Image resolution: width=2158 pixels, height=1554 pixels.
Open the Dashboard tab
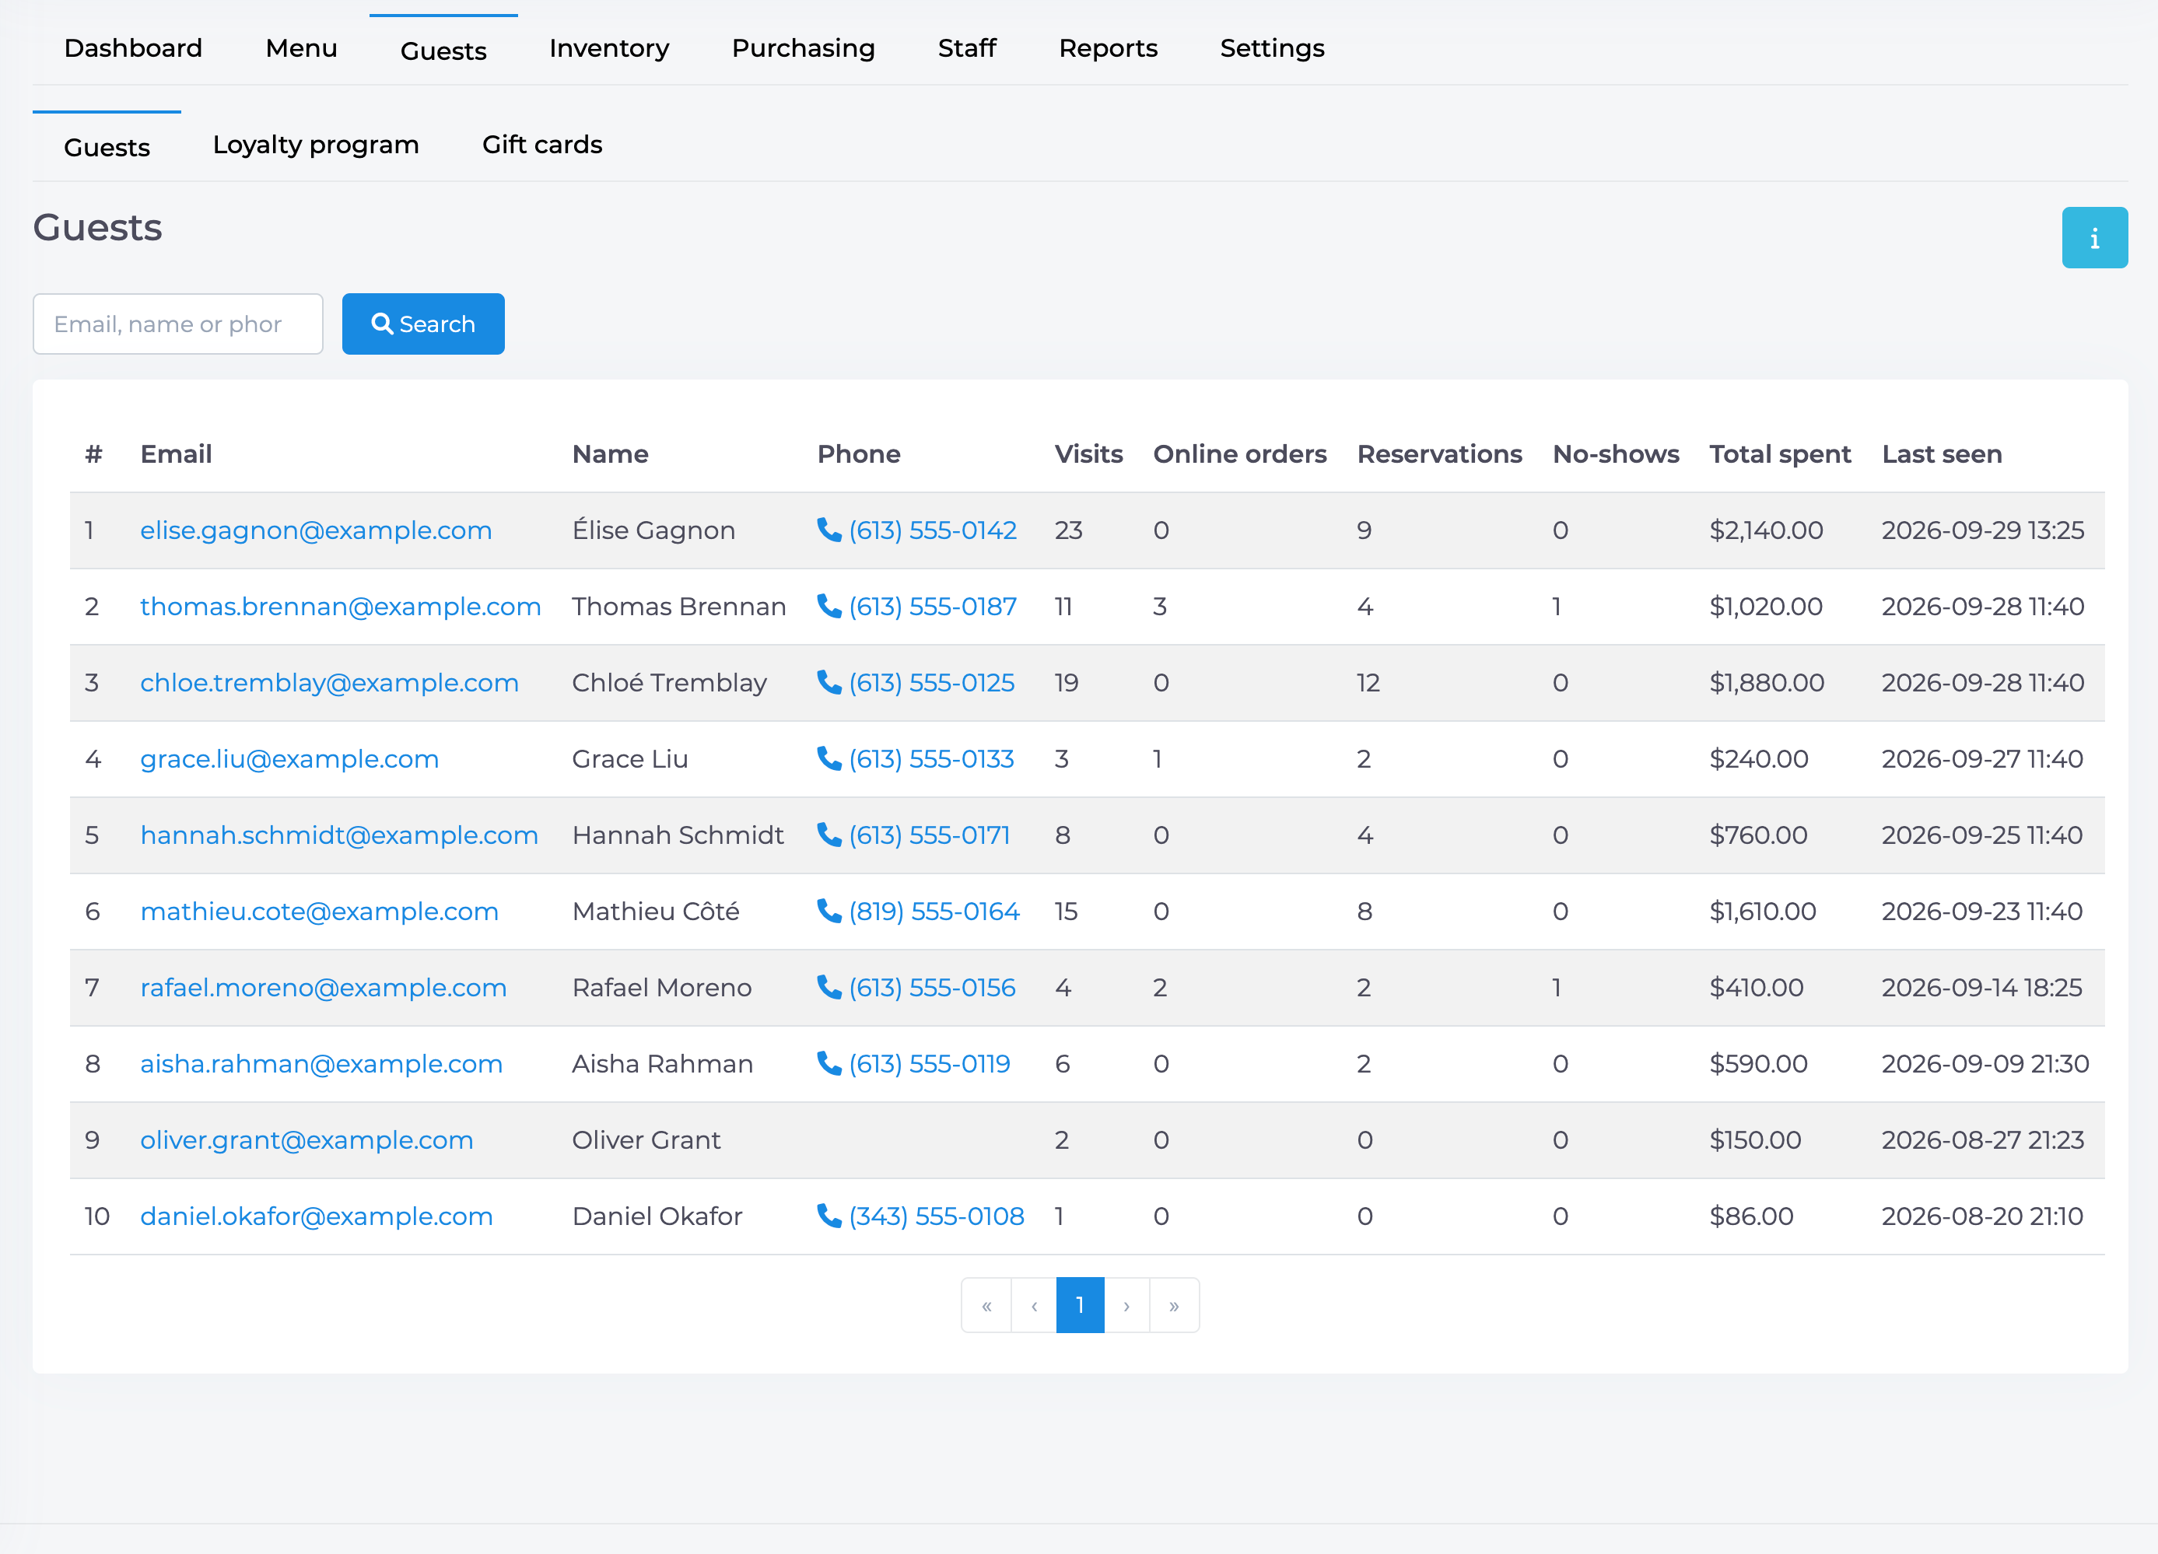[x=133, y=48]
